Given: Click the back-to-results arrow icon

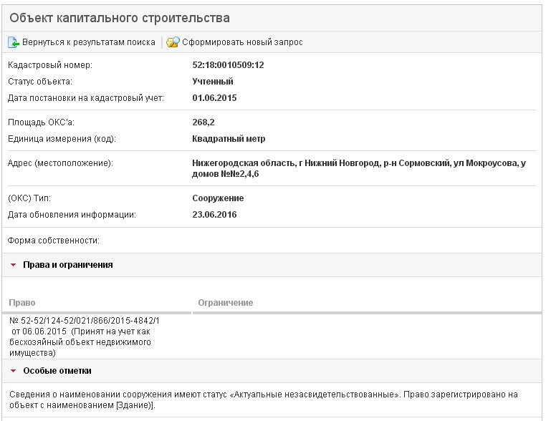Looking at the screenshot, I should (x=14, y=42).
